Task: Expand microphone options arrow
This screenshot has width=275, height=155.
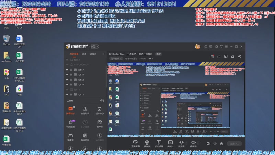Action: [186, 143]
